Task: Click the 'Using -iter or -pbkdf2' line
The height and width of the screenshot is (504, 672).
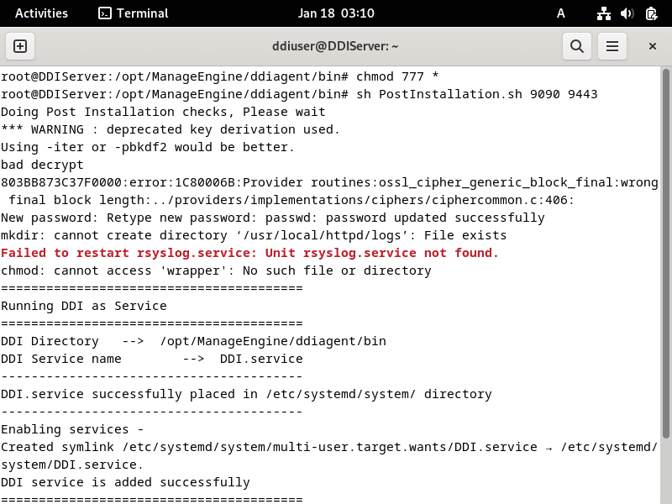Action: (x=148, y=147)
